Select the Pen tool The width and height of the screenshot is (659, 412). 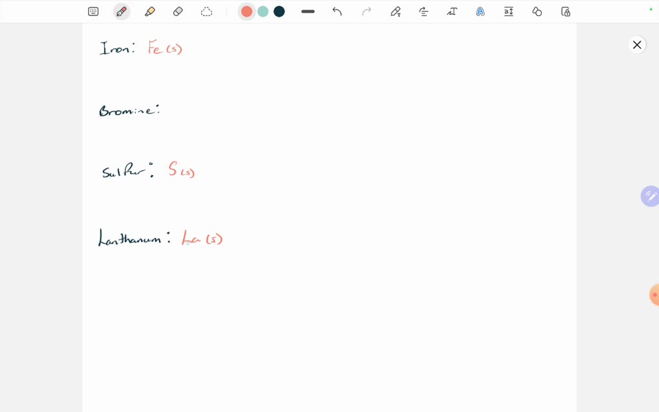coord(122,11)
